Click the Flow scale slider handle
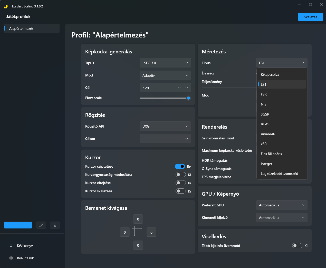Screen dimensions: 326x268 [188, 98]
